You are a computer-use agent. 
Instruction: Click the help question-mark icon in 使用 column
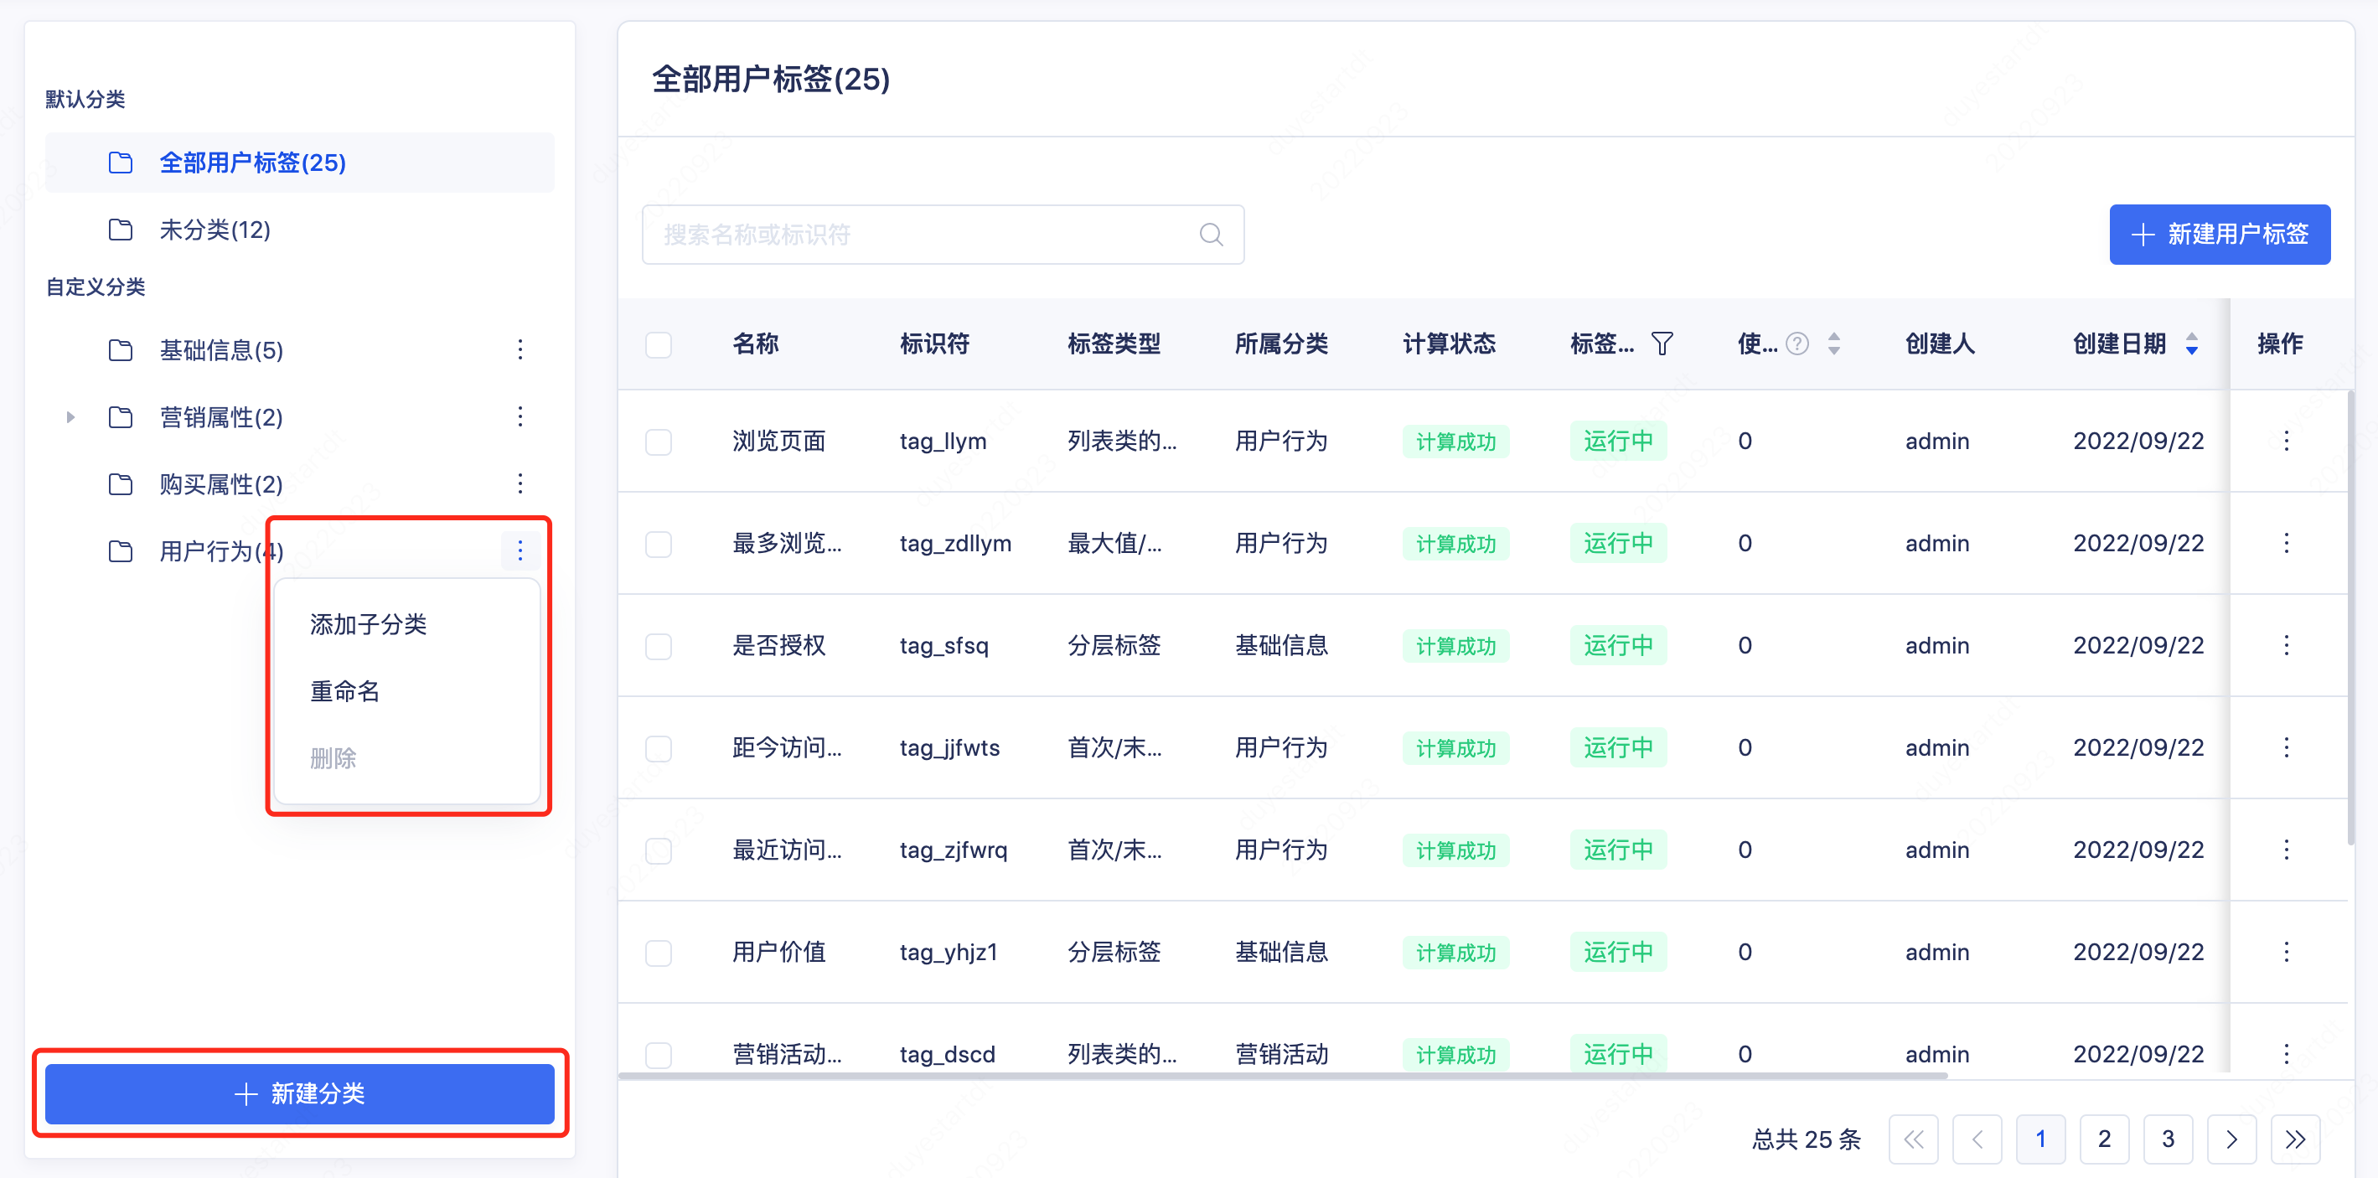pos(1796,344)
